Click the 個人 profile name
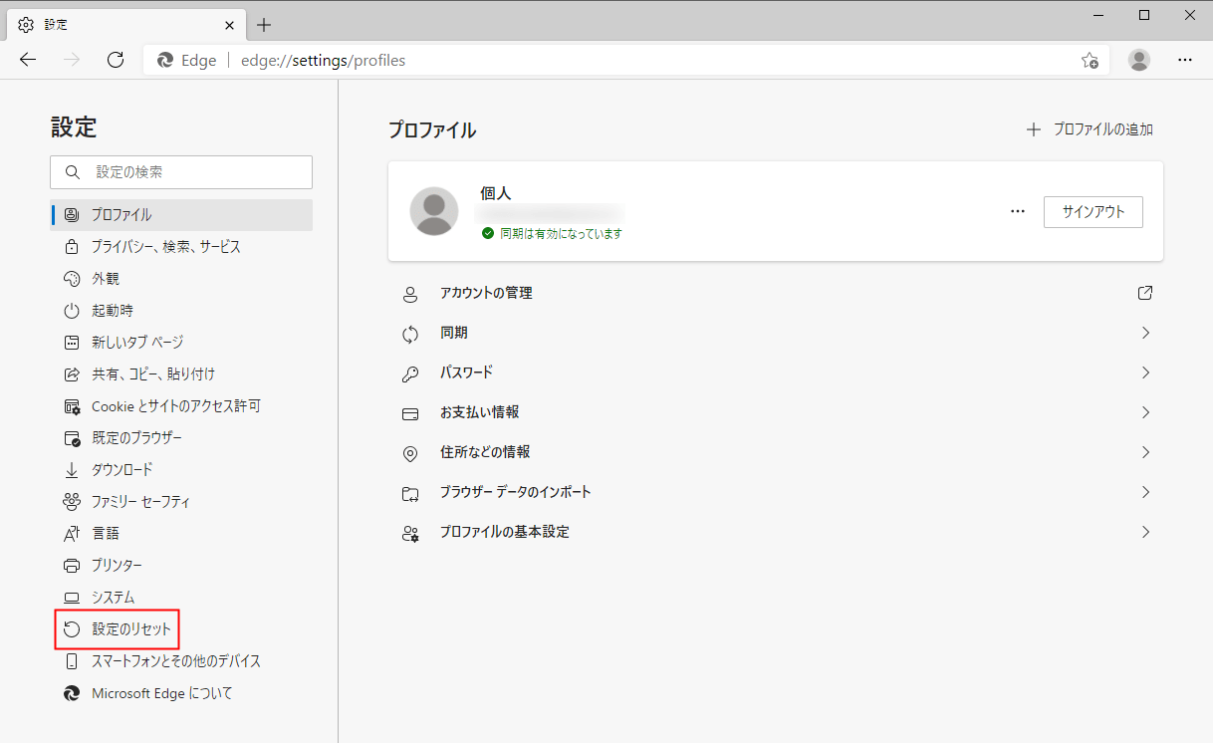Image resolution: width=1213 pixels, height=743 pixels. click(496, 193)
